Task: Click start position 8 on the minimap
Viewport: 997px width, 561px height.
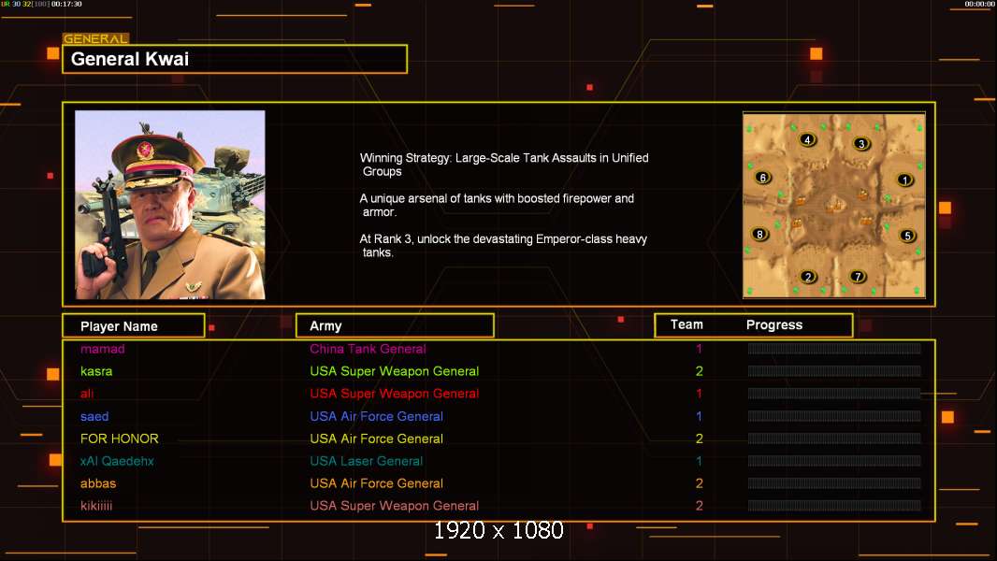Action: (x=759, y=234)
